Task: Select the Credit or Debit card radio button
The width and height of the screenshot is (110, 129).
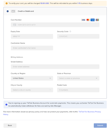Action: [x=8, y=11]
